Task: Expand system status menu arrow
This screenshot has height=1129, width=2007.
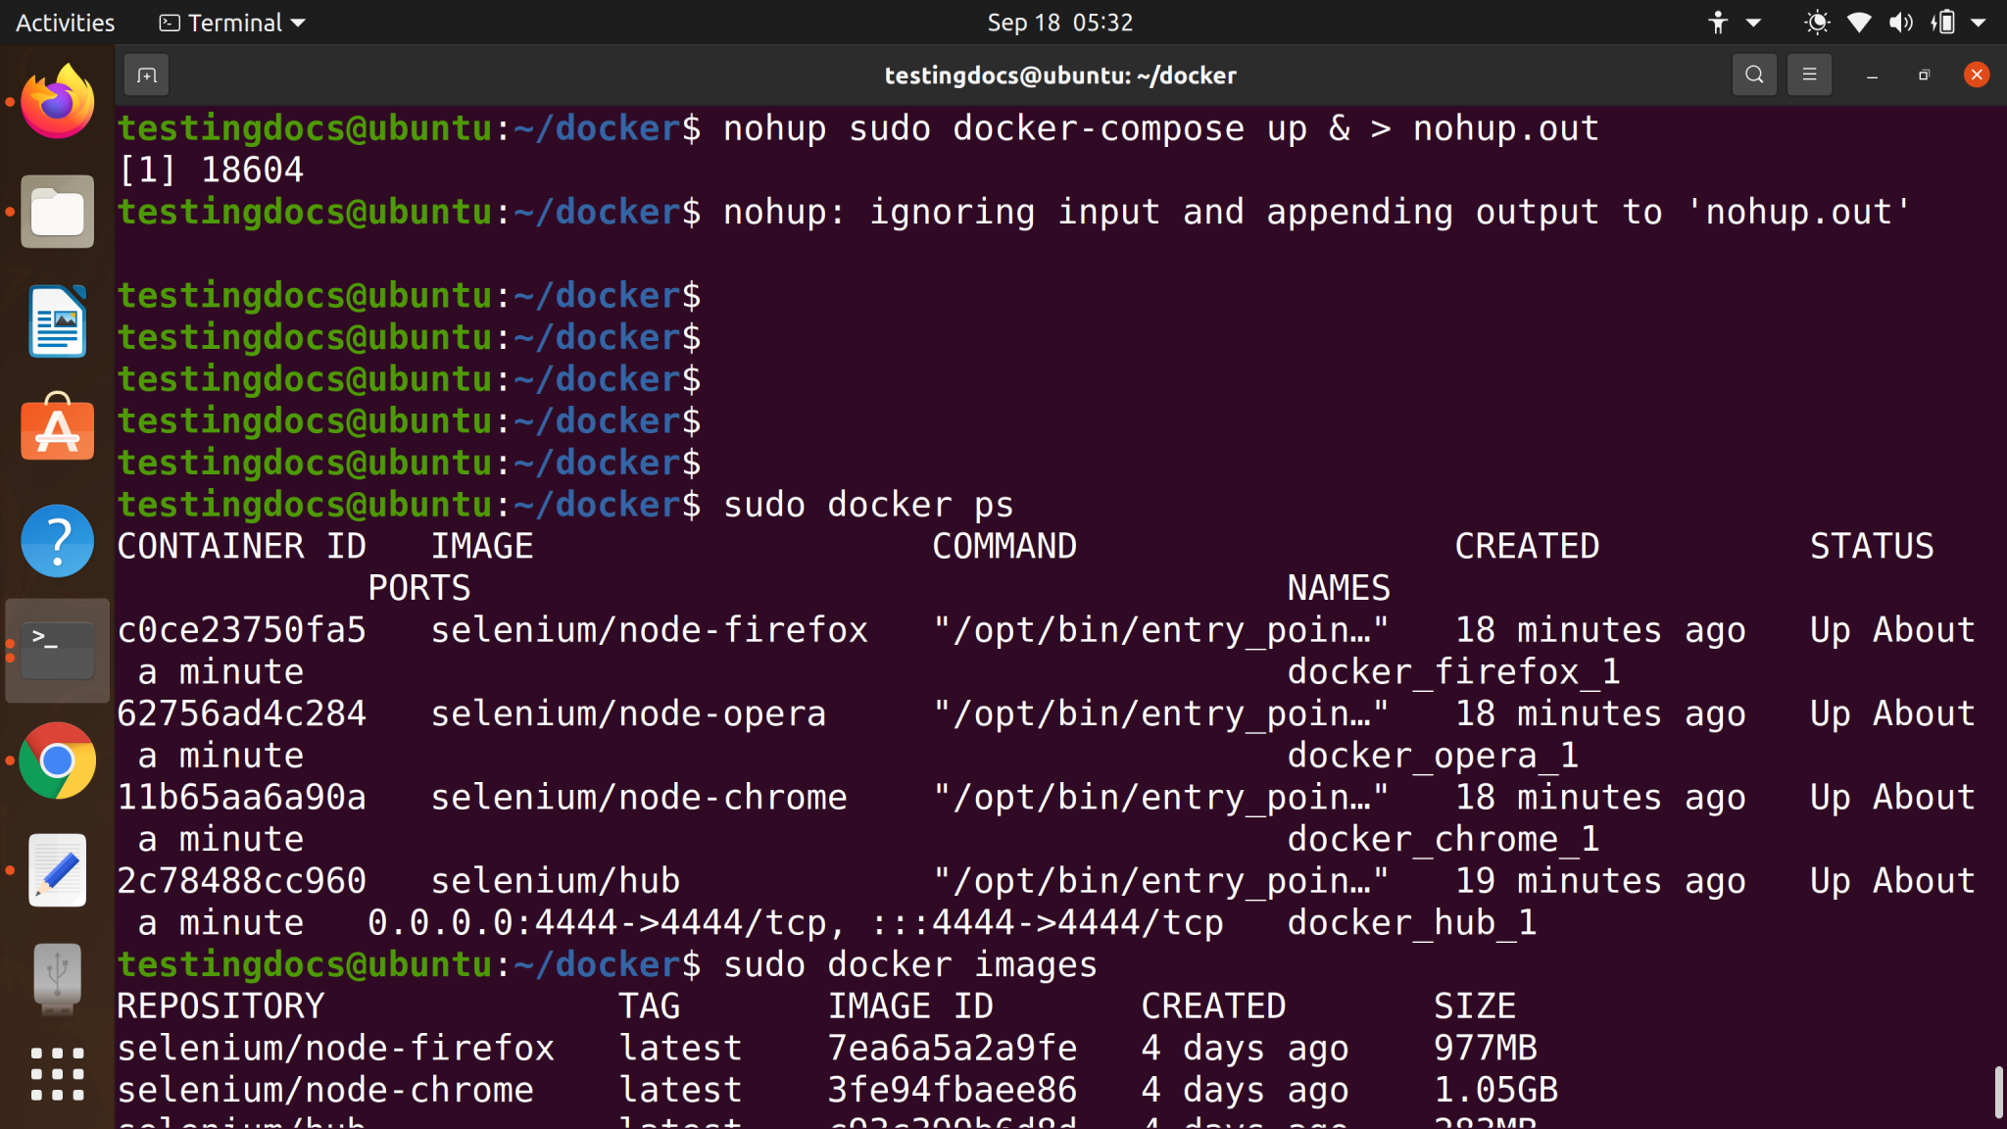Action: coord(1979,22)
